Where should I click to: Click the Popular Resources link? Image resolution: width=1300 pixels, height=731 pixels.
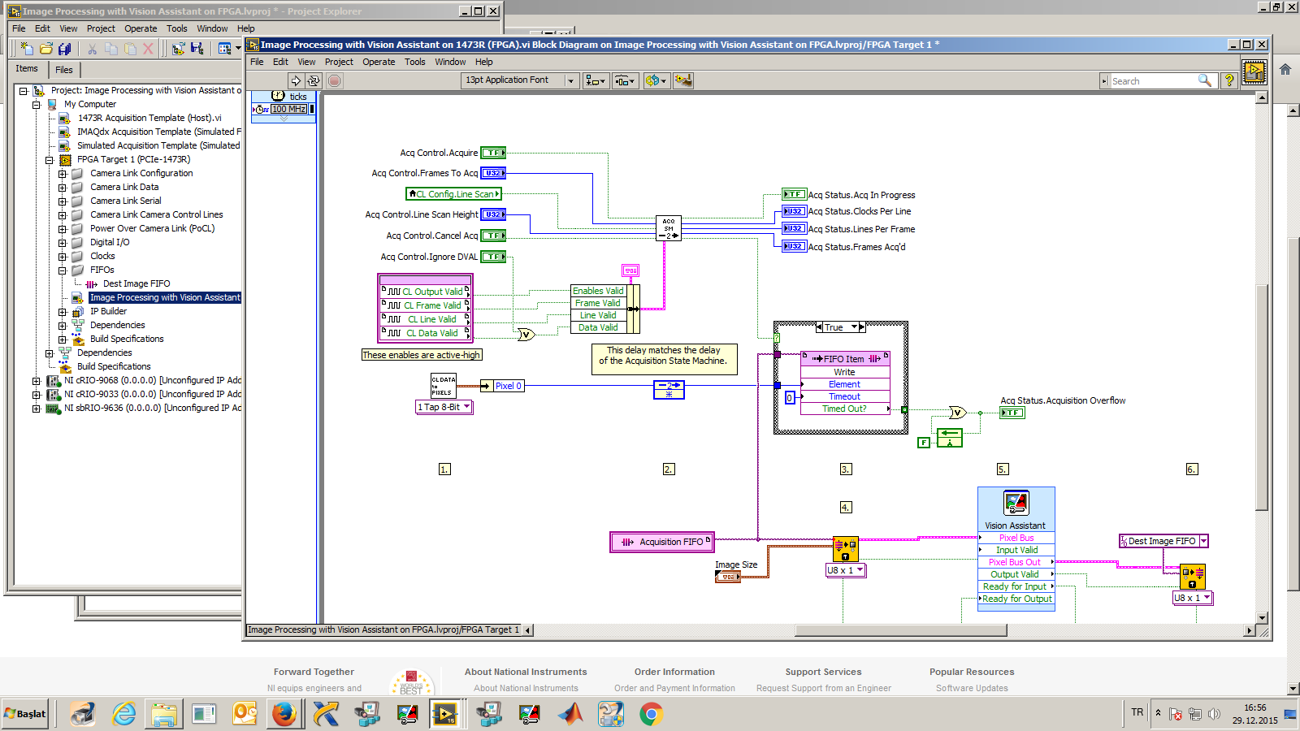(x=972, y=672)
